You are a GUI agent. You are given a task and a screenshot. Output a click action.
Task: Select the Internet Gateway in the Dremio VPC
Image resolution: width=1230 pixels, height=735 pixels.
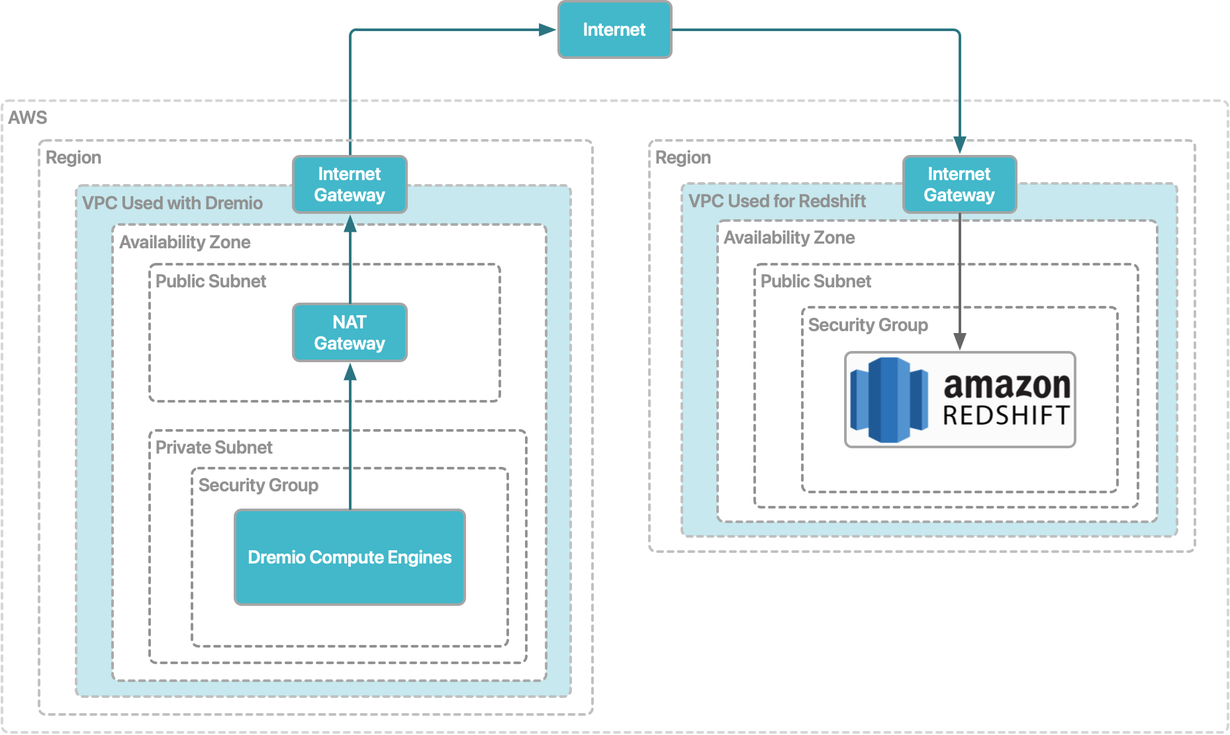[x=350, y=185]
